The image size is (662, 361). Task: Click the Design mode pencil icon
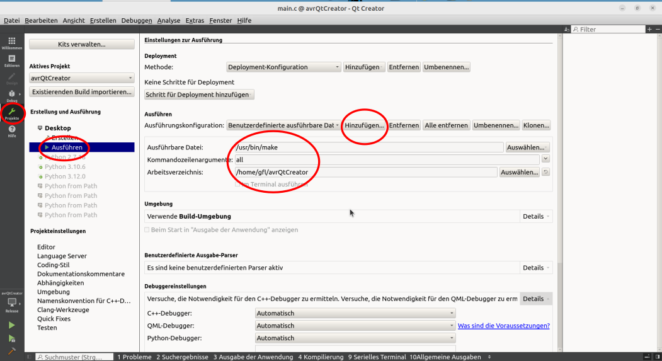click(x=12, y=76)
